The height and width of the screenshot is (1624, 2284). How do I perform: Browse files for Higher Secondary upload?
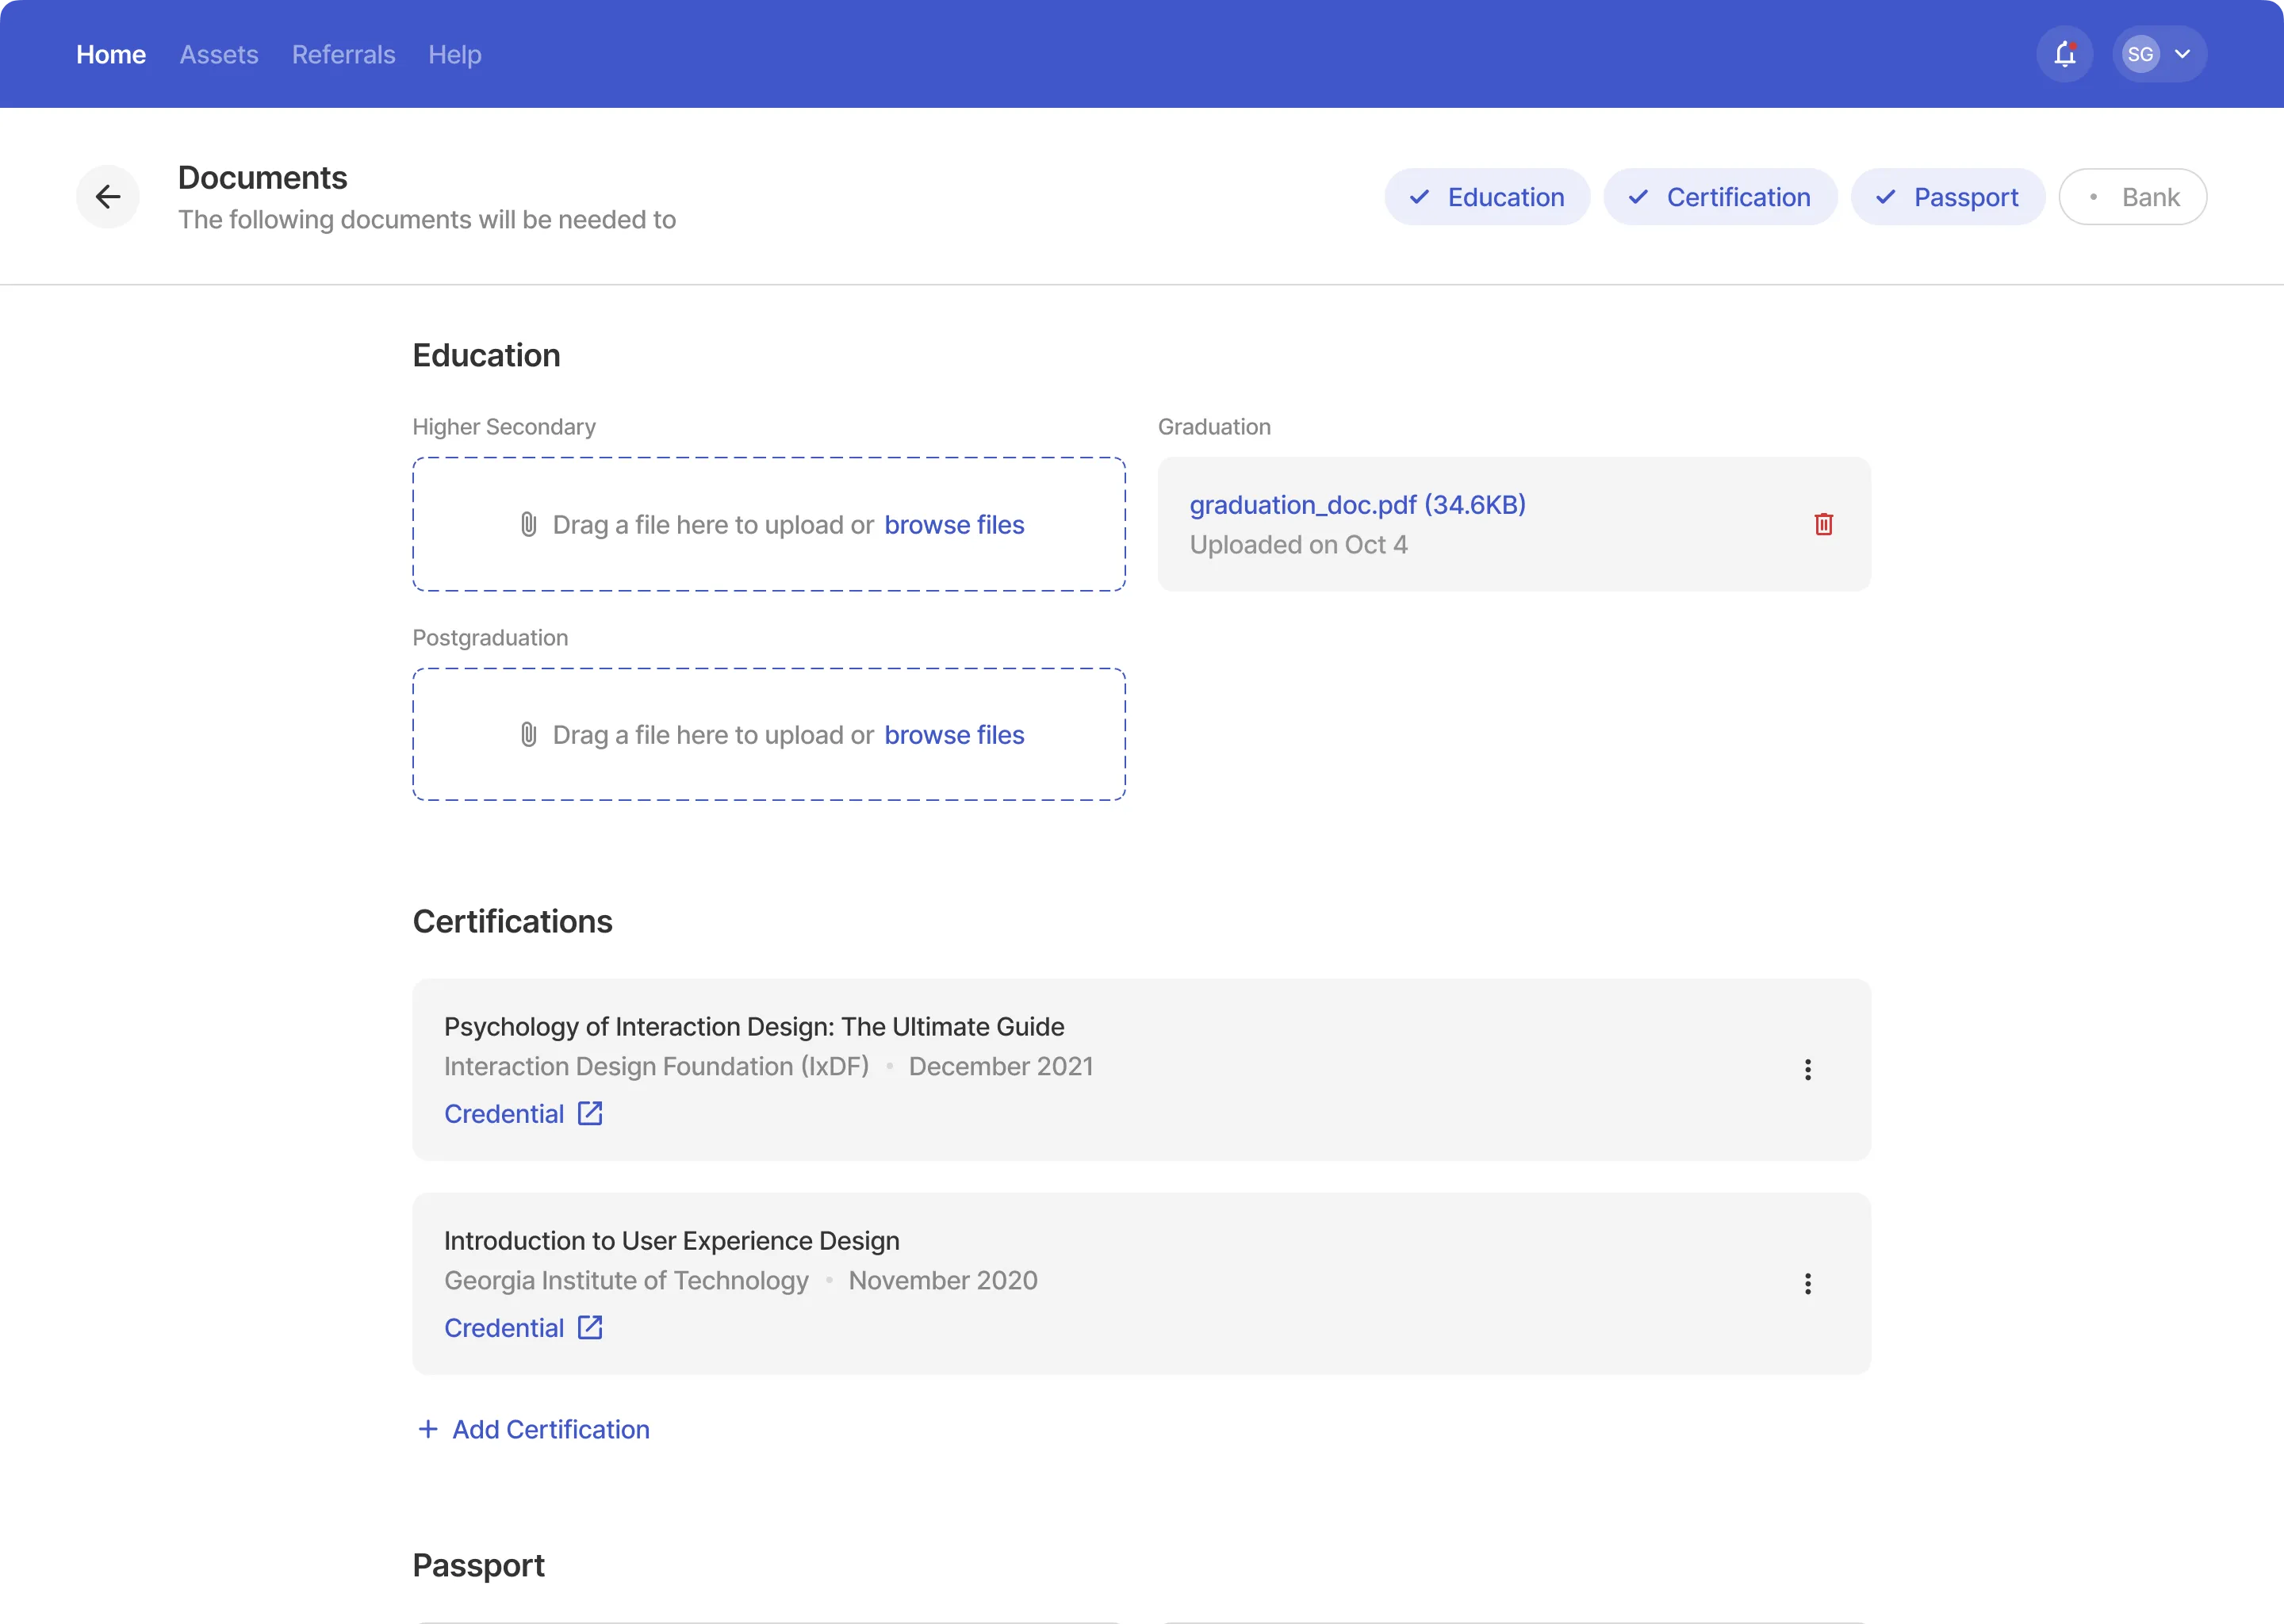(953, 524)
